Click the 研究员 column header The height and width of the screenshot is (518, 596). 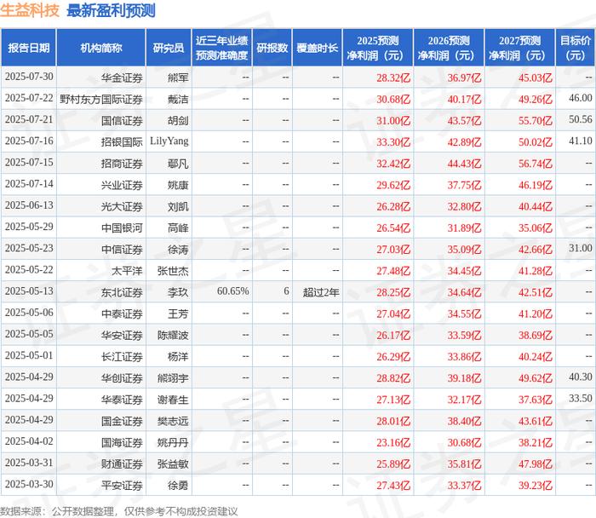169,48
